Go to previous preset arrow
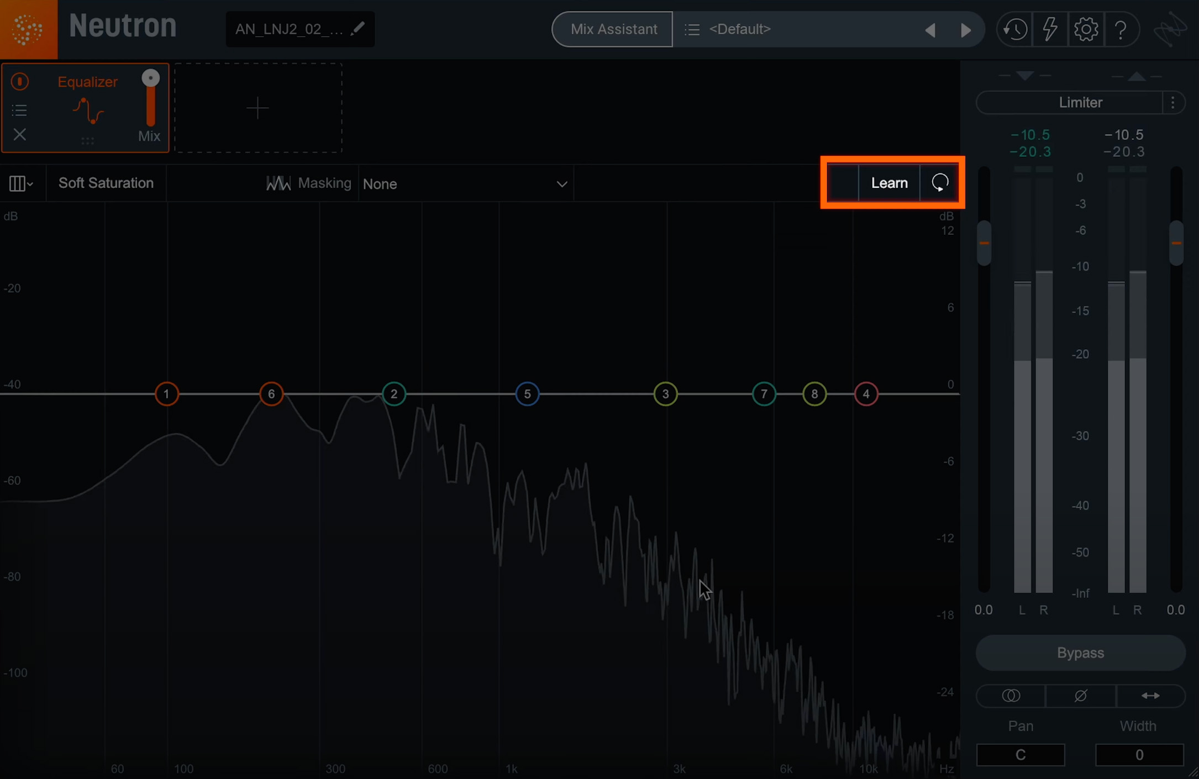The image size is (1199, 779). 930,30
